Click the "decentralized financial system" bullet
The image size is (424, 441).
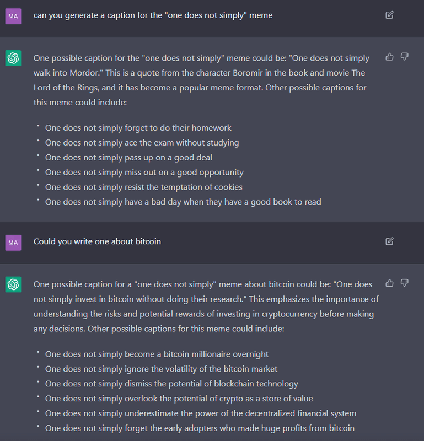[201, 413]
